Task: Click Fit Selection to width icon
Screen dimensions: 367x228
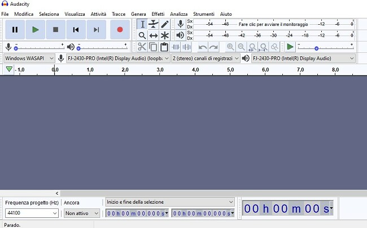Action: [x=252, y=47]
